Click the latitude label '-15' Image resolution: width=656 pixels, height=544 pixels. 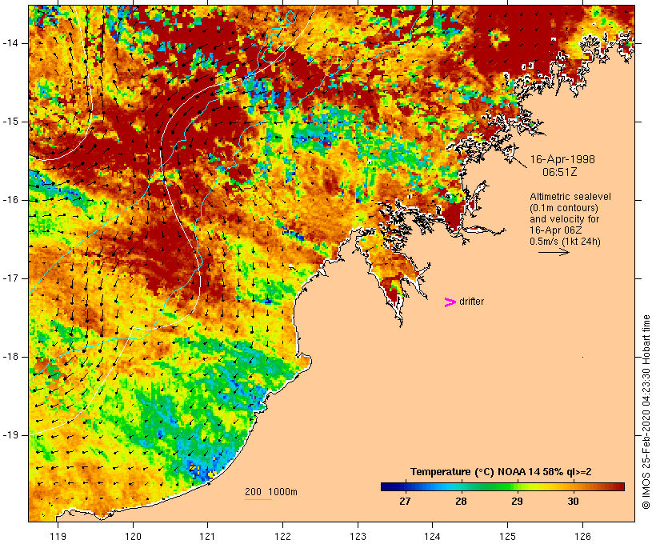10,122
